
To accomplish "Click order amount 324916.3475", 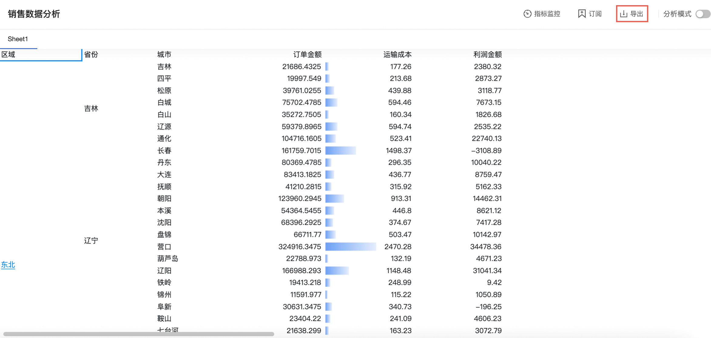I will point(300,247).
